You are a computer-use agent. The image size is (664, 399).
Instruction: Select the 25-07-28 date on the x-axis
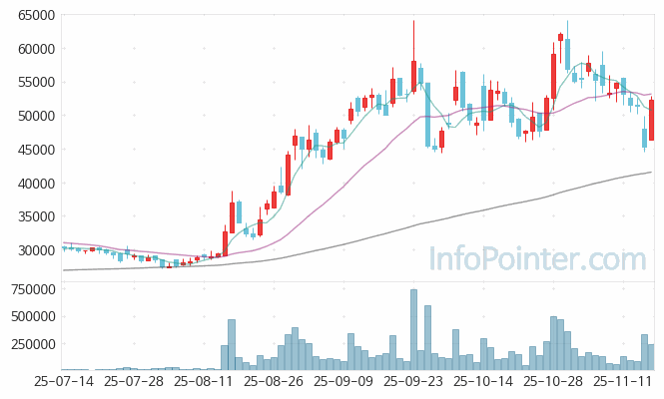(133, 381)
